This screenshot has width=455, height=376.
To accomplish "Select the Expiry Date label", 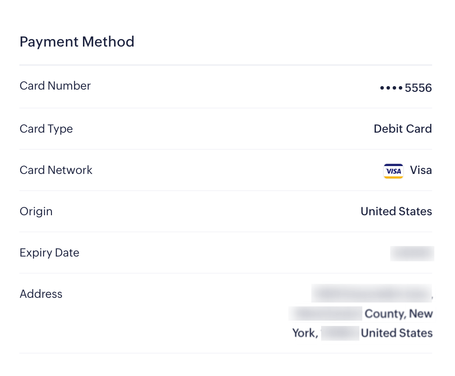I will 49,253.
